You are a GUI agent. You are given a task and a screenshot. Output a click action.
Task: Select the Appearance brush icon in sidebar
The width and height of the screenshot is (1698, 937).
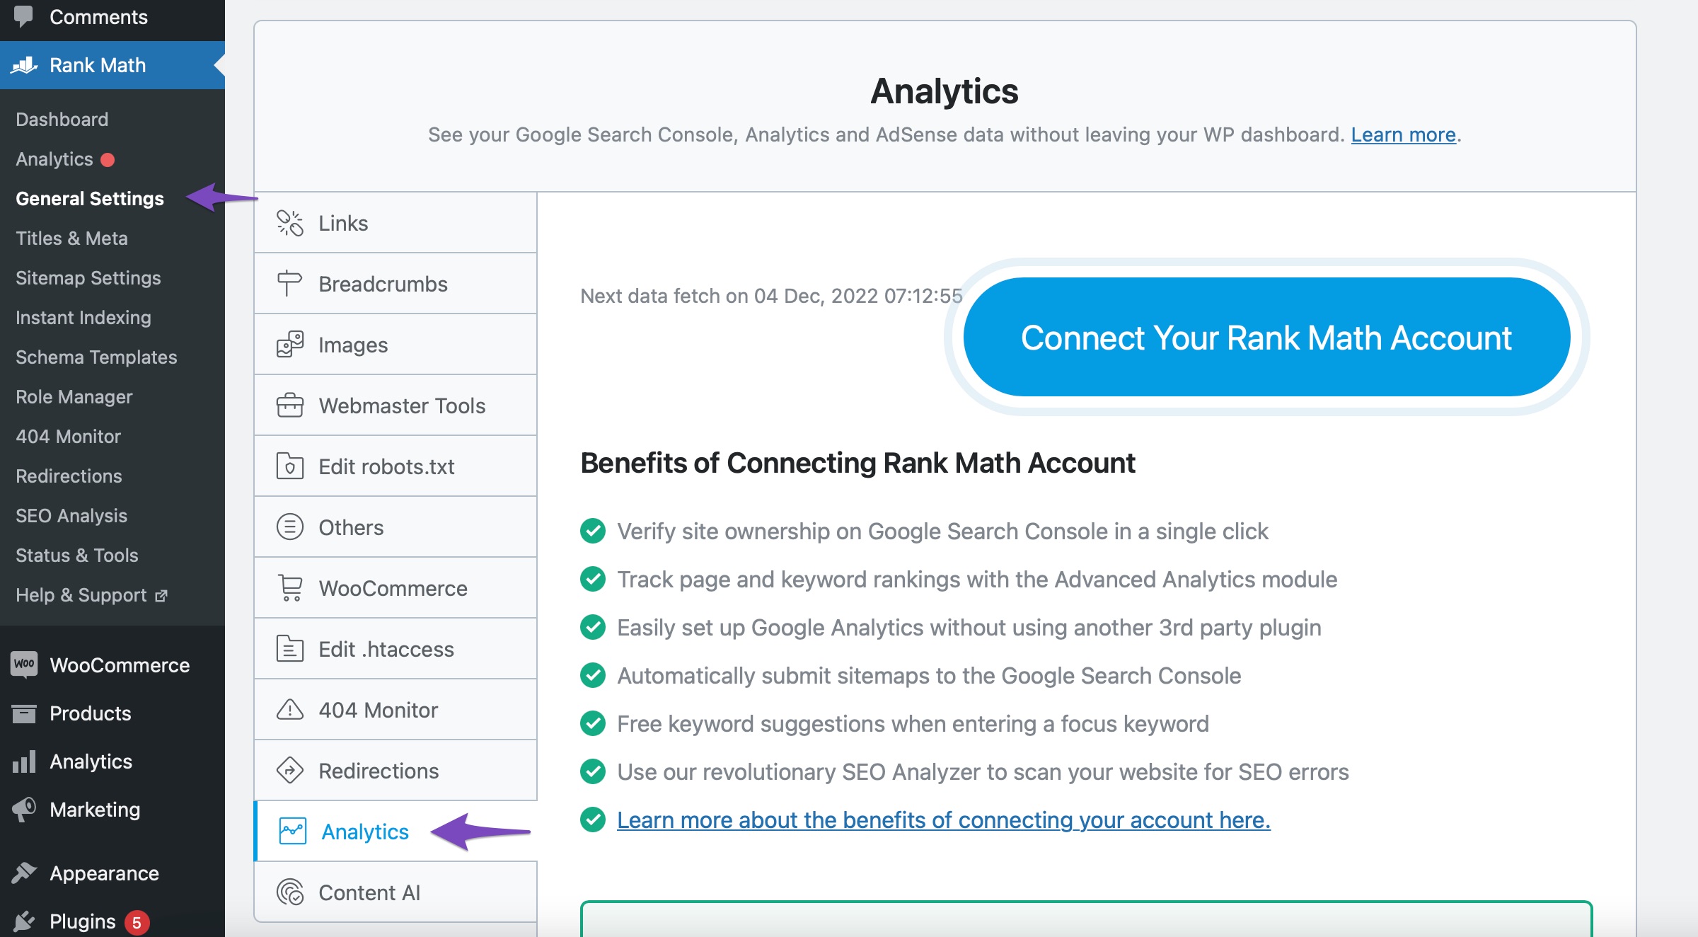(x=24, y=873)
